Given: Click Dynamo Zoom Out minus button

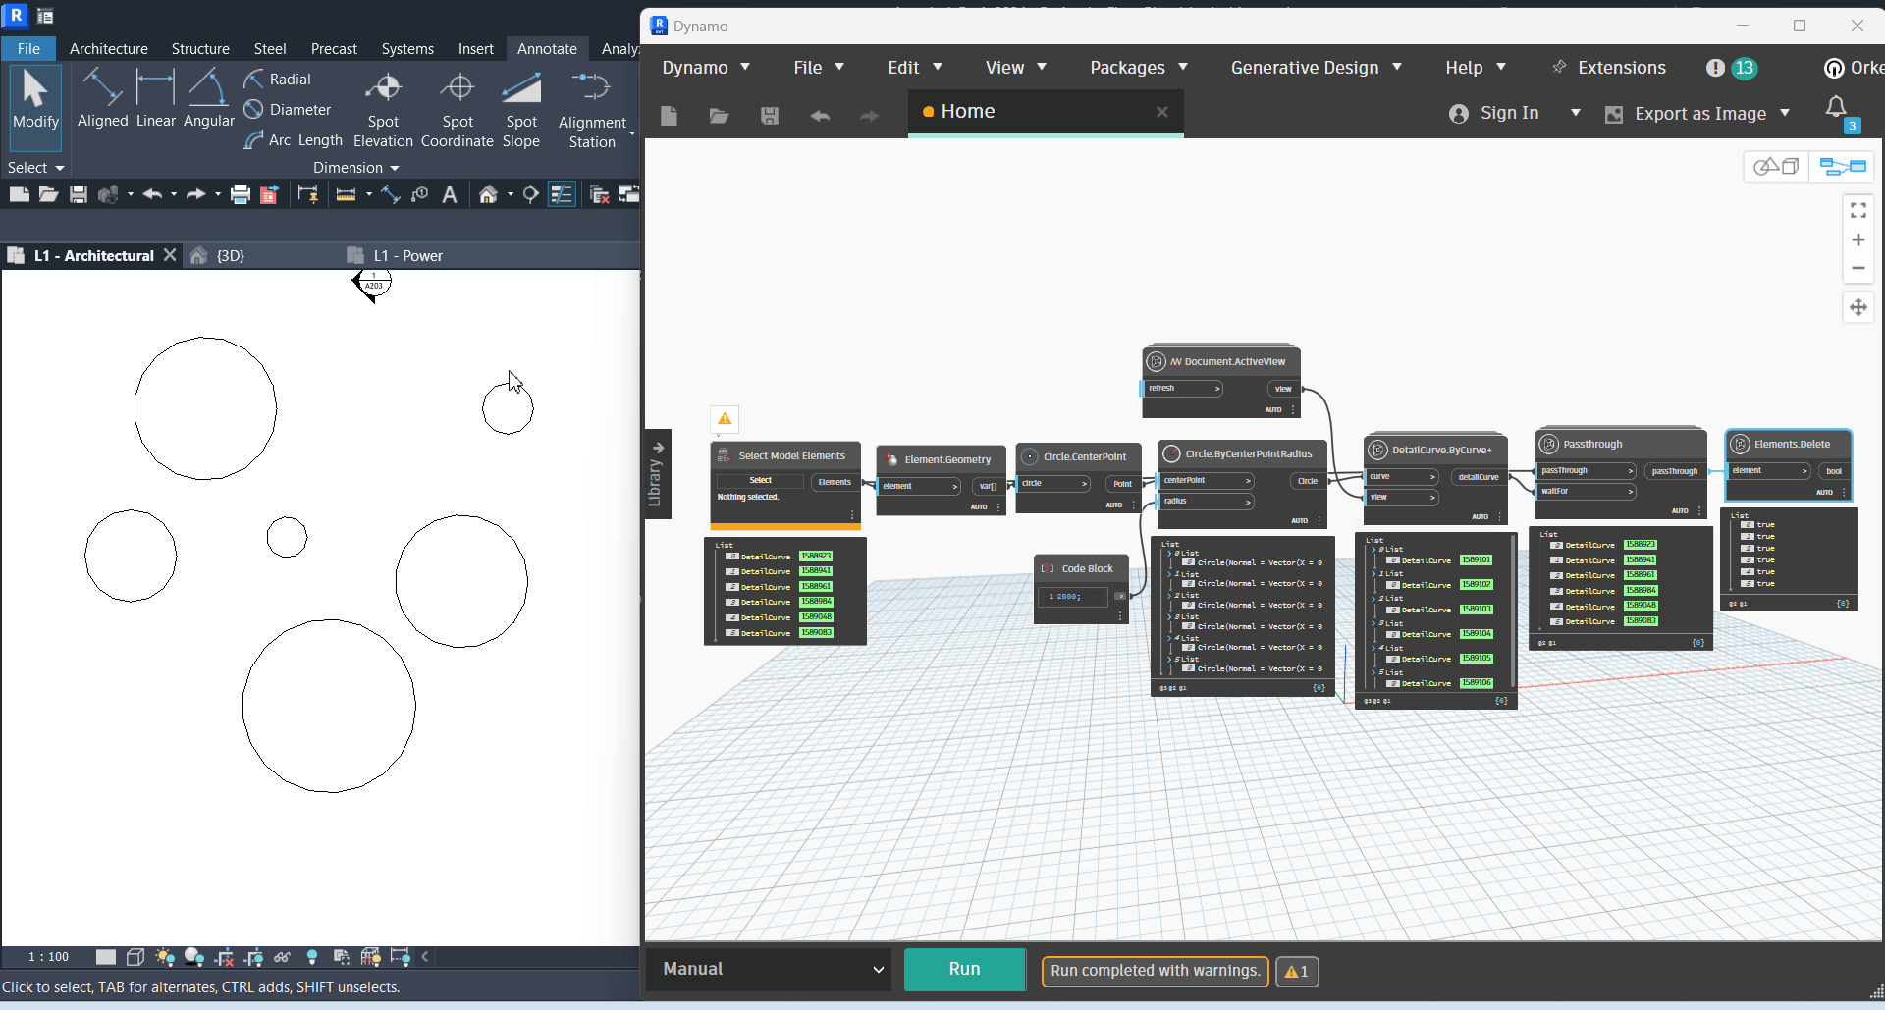Looking at the screenshot, I should (x=1858, y=268).
